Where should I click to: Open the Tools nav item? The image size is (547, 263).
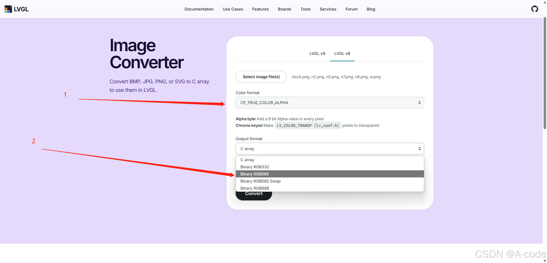305,9
